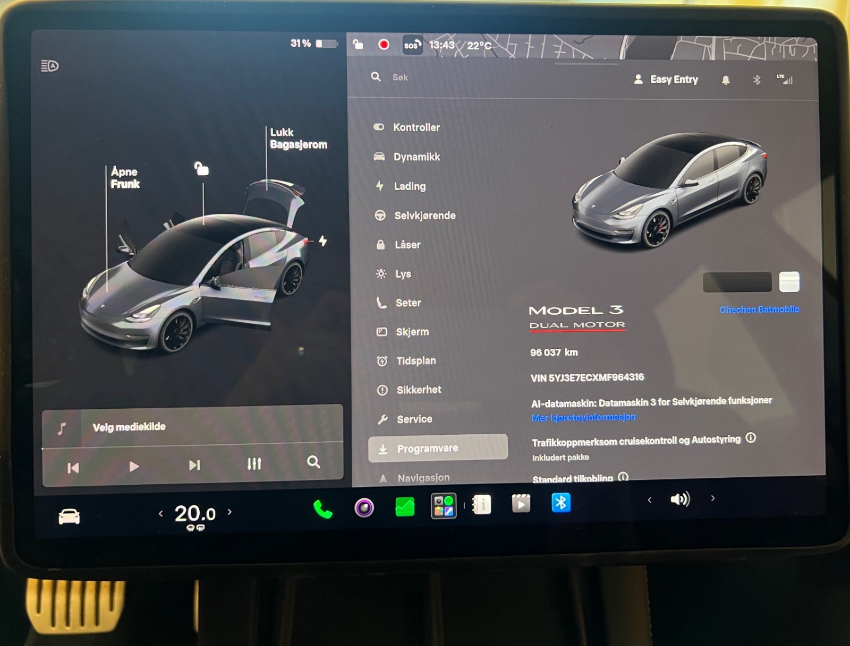The width and height of the screenshot is (850, 646).
Task: Open the Seter seats menu
Action: click(398, 303)
